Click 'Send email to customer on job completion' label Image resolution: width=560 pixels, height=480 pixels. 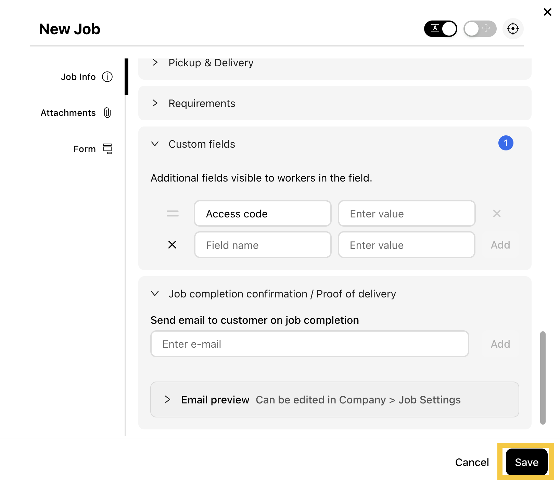pos(255,320)
